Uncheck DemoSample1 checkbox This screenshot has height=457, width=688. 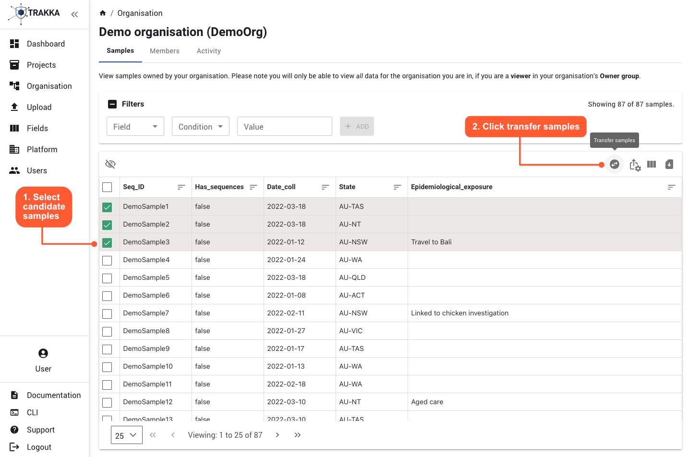(107, 207)
